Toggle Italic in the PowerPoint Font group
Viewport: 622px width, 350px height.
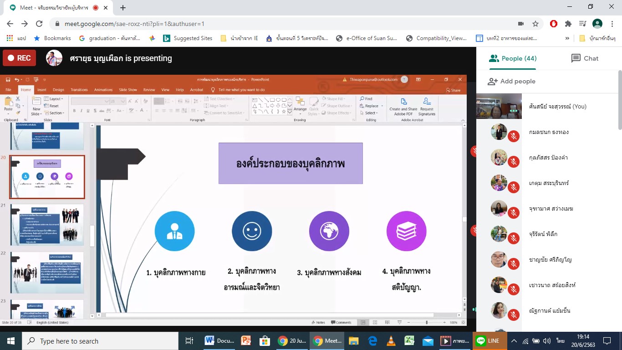[81, 110]
